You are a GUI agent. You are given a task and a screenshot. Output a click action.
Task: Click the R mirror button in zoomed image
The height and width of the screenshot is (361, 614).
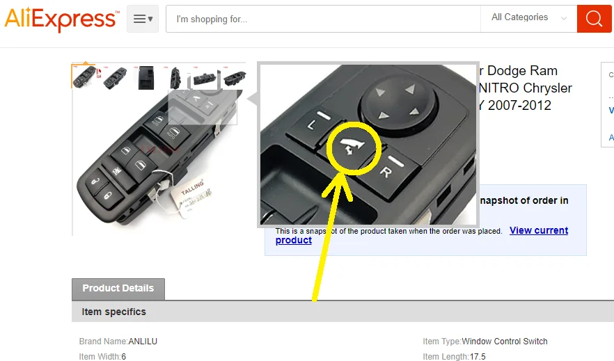tap(390, 170)
